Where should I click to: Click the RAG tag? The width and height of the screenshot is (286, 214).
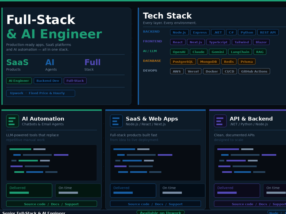[x=260, y=52]
